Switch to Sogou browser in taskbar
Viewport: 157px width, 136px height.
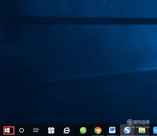pyautogui.click(x=127, y=130)
